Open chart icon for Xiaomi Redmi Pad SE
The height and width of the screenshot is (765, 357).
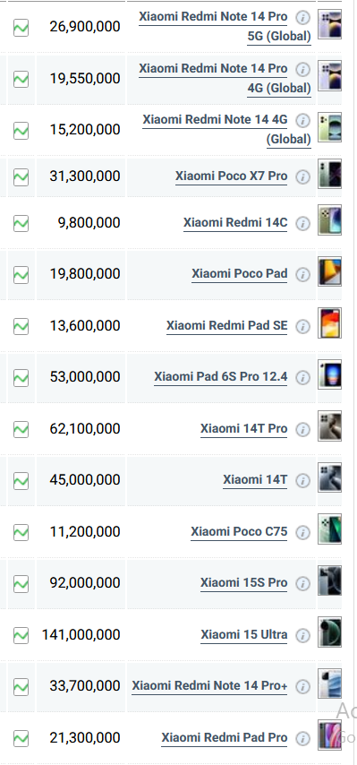point(21,326)
